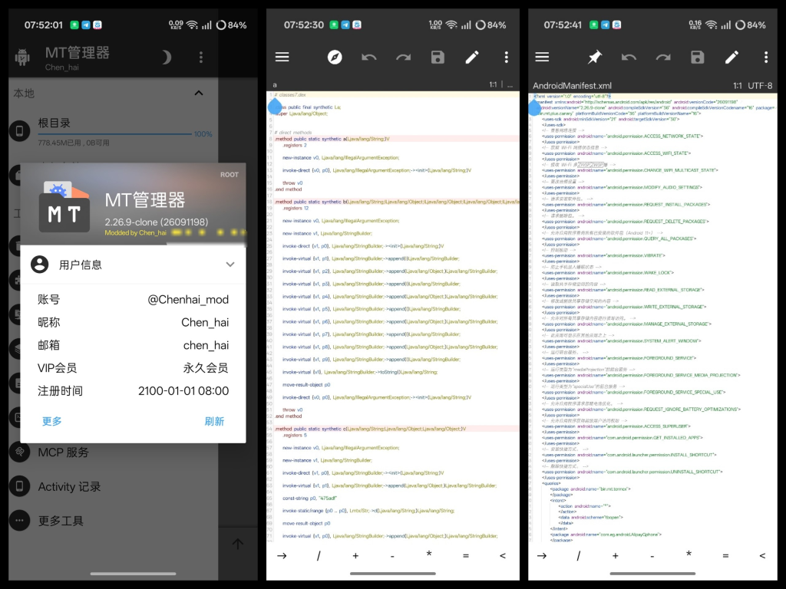Insert arrow symbol in smali editor bar

tap(282, 555)
